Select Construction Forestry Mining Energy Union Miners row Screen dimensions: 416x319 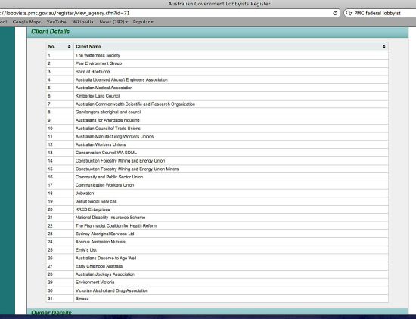(x=217, y=169)
